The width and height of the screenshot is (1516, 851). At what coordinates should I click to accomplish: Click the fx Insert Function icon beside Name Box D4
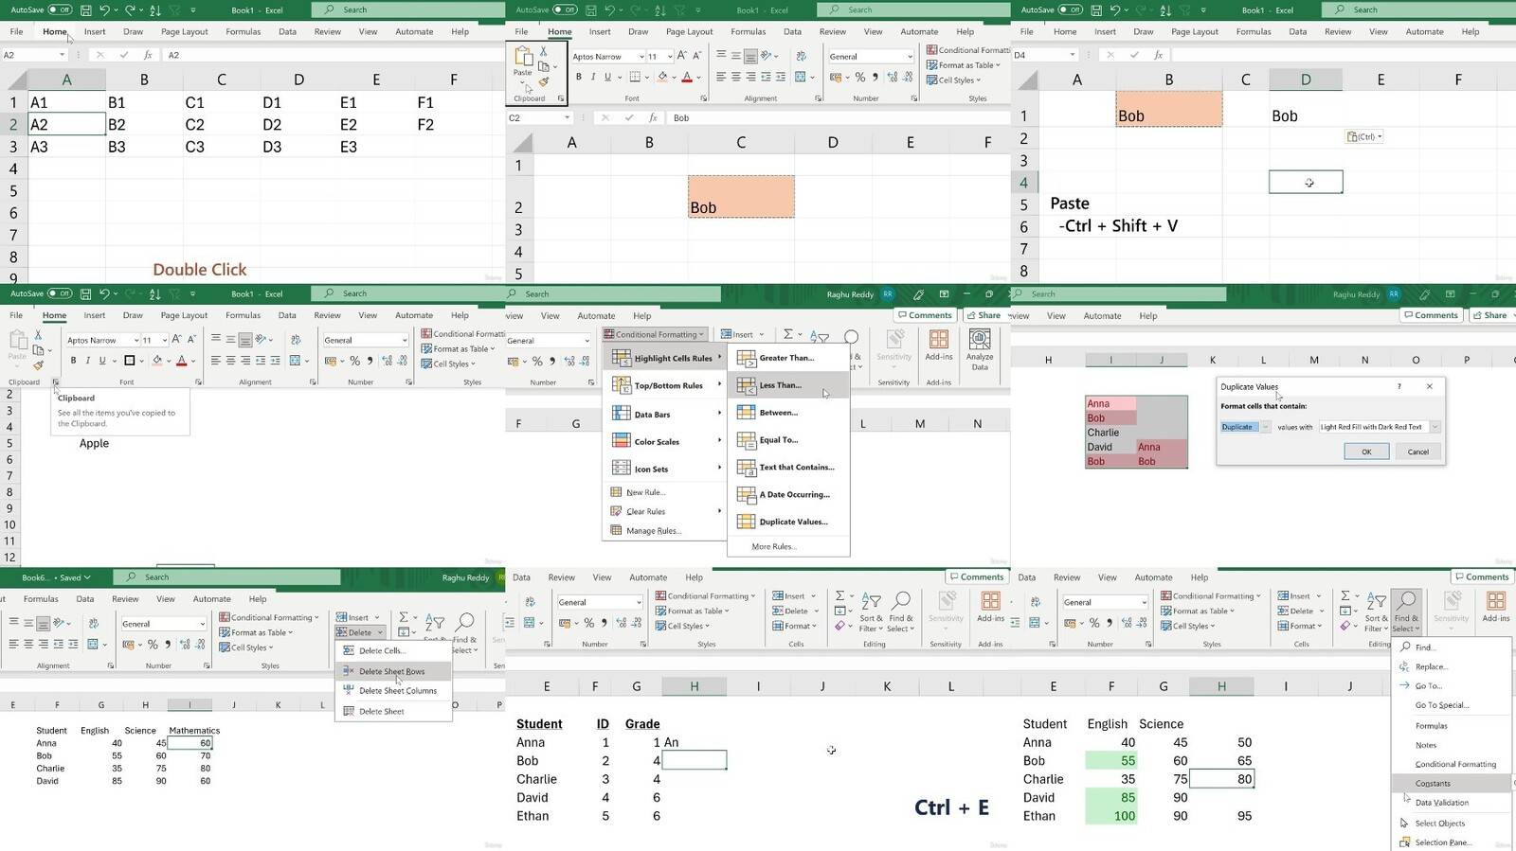(x=1159, y=55)
